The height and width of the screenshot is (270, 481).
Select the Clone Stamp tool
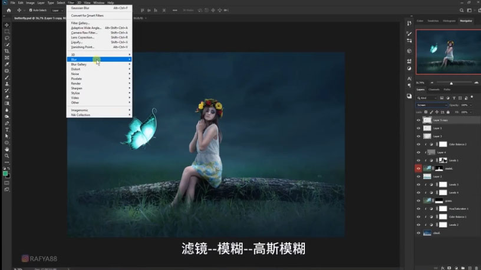coord(6,84)
